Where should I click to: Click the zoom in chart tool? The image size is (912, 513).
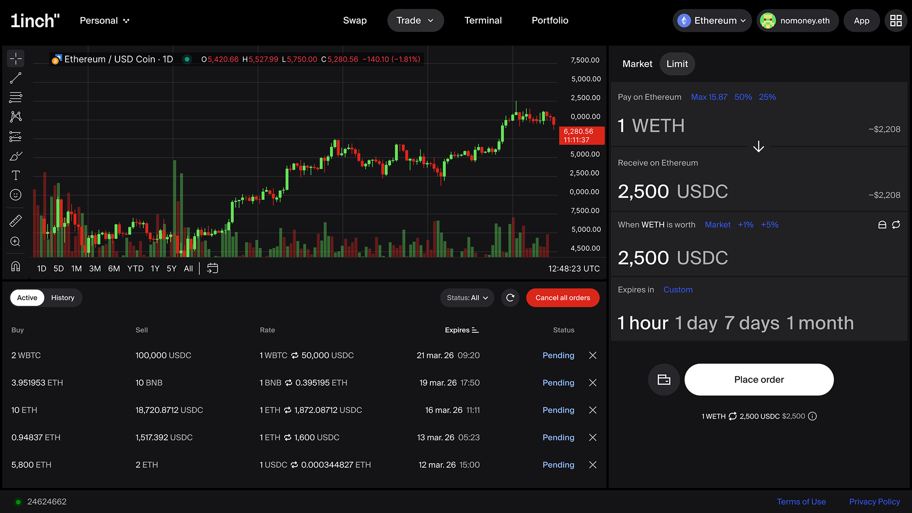point(16,241)
